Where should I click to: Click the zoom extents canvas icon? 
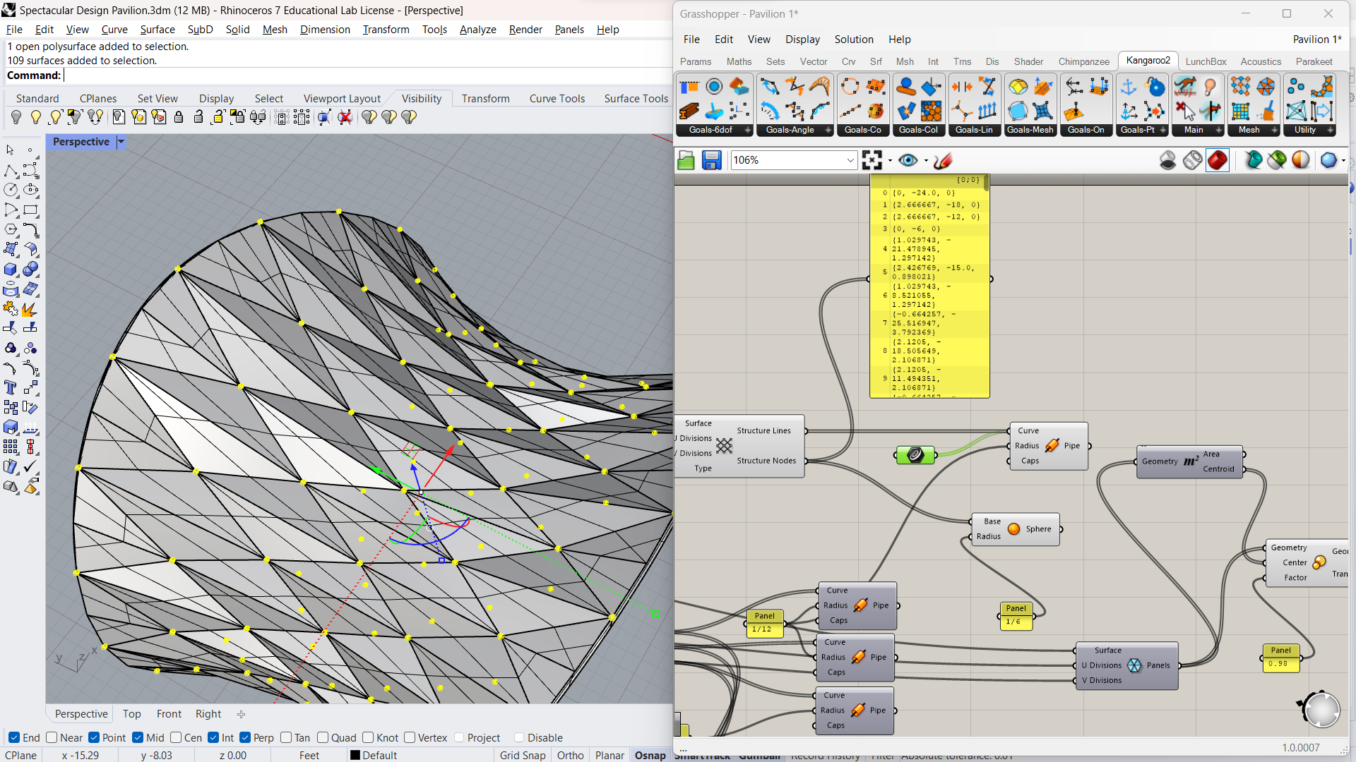872,161
